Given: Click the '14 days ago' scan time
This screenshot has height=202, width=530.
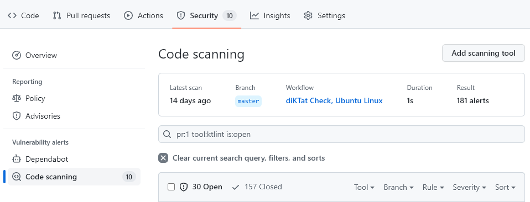Looking at the screenshot, I should click(x=190, y=100).
